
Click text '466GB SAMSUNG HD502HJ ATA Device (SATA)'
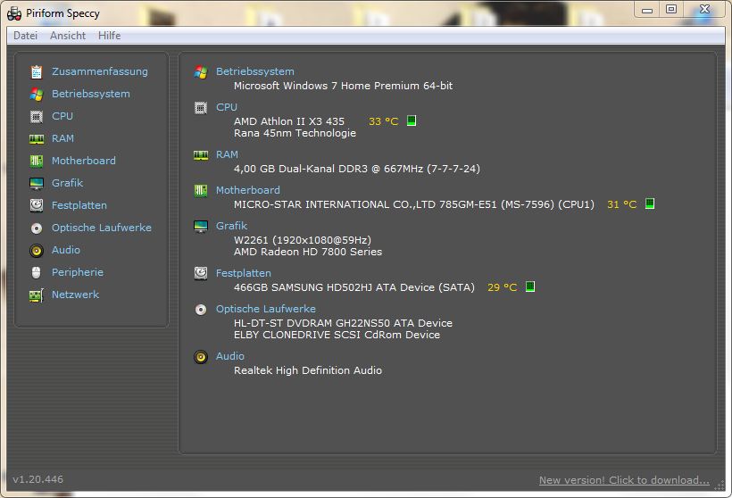click(354, 287)
